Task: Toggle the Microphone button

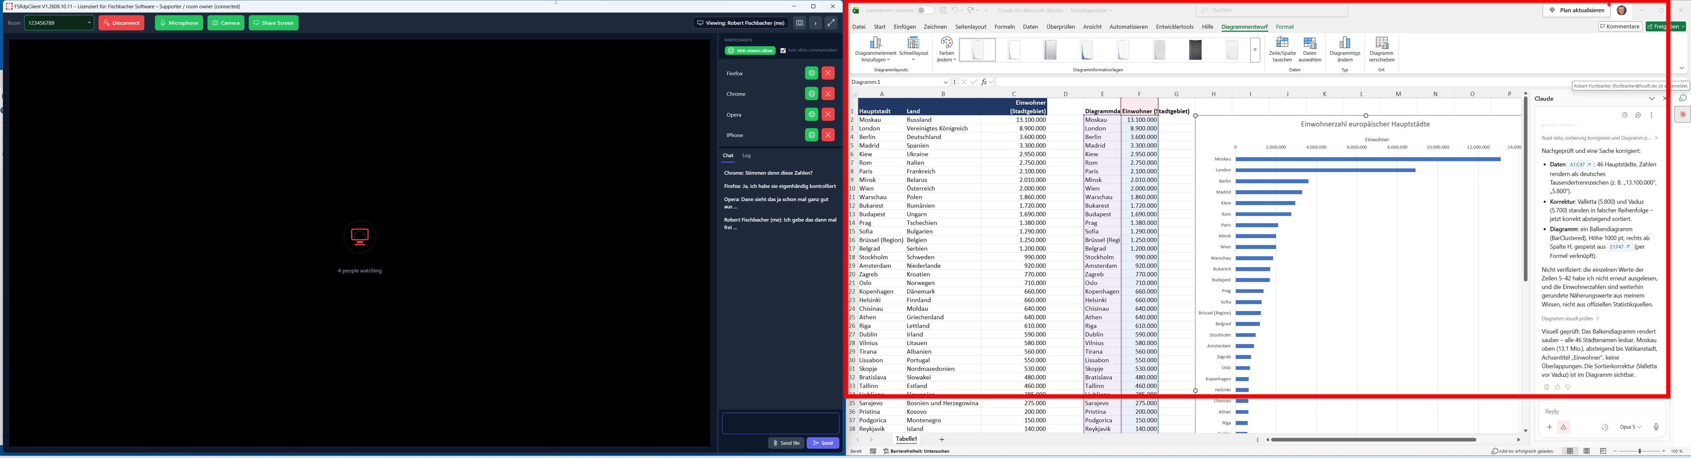Action: coord(179,23)
